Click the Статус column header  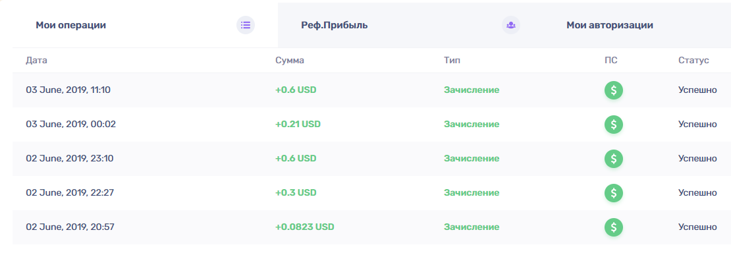click(693, 60)
